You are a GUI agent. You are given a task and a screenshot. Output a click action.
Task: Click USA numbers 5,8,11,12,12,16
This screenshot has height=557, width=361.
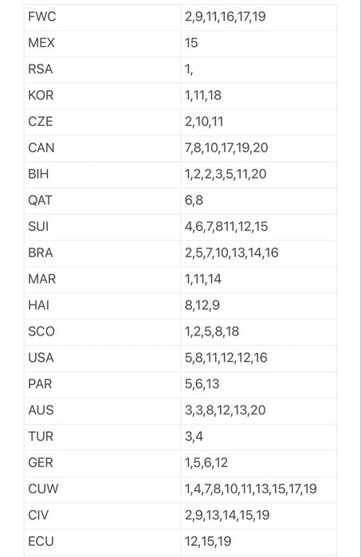pos(259,359)
